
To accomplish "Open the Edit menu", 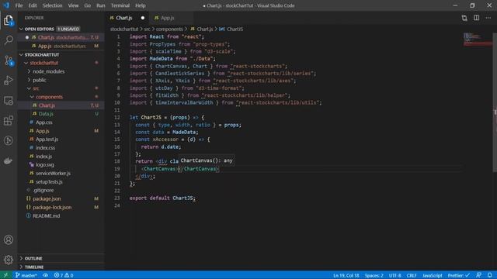I will [33, 5].
